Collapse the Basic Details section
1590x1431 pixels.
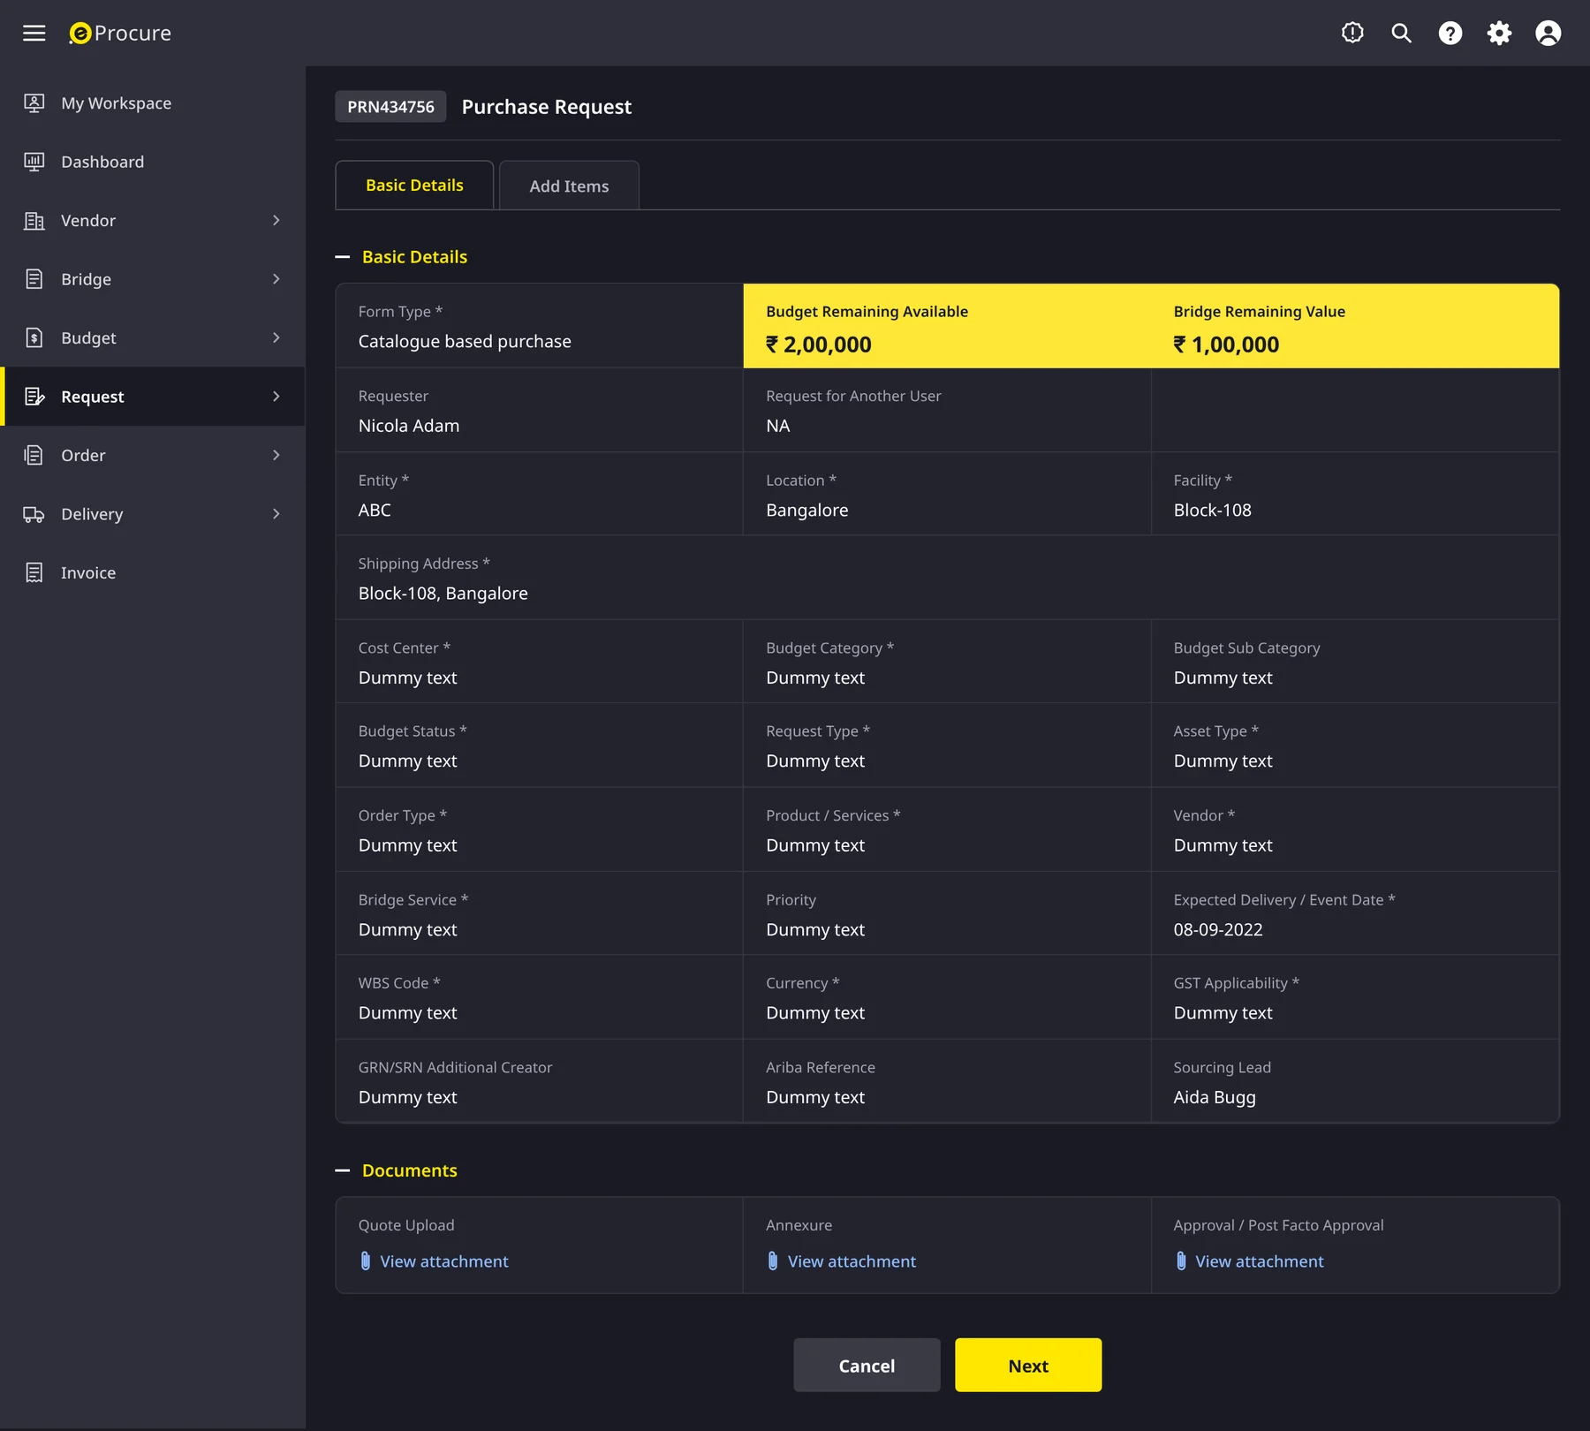pos(343,257)
